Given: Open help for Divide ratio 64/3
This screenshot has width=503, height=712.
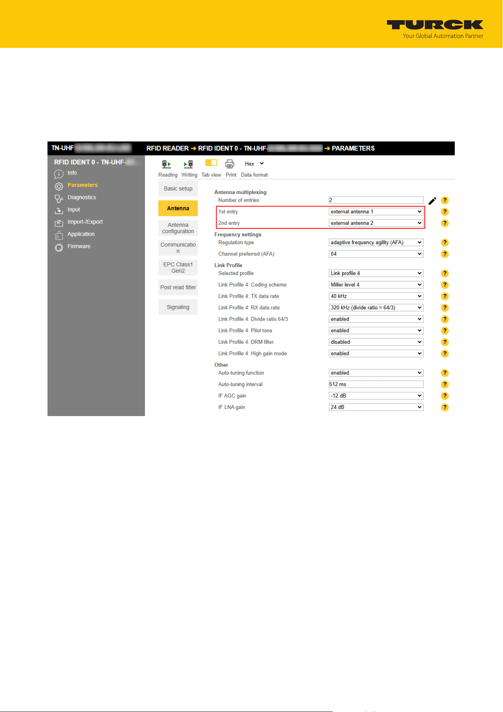Looking at the screenshot, I should (x=445, y=319).
